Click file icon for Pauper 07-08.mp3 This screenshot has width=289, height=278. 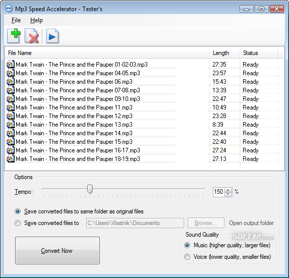10,90
